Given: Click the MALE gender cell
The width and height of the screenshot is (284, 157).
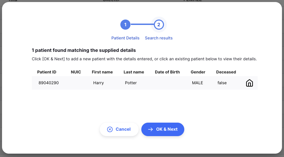Looking at the screenshot, I should (x=197, y=83).
